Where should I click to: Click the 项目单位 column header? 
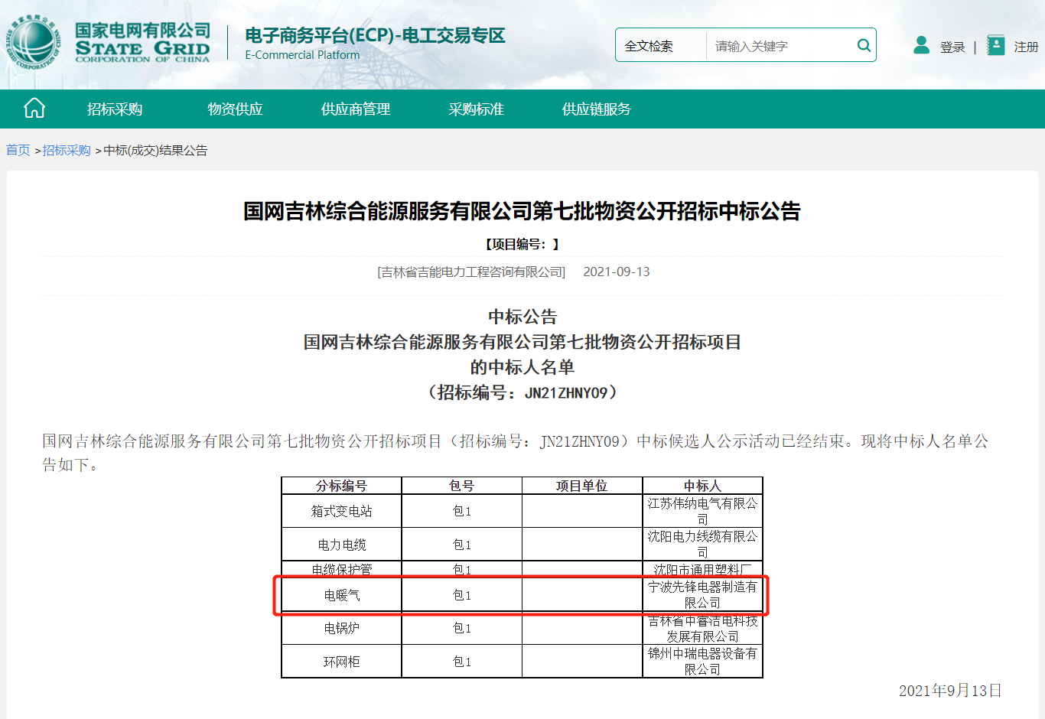[x=581, y=486]
